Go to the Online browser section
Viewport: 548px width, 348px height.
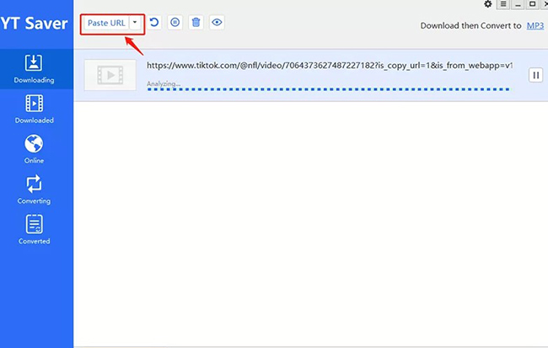(x=35, y=149)
